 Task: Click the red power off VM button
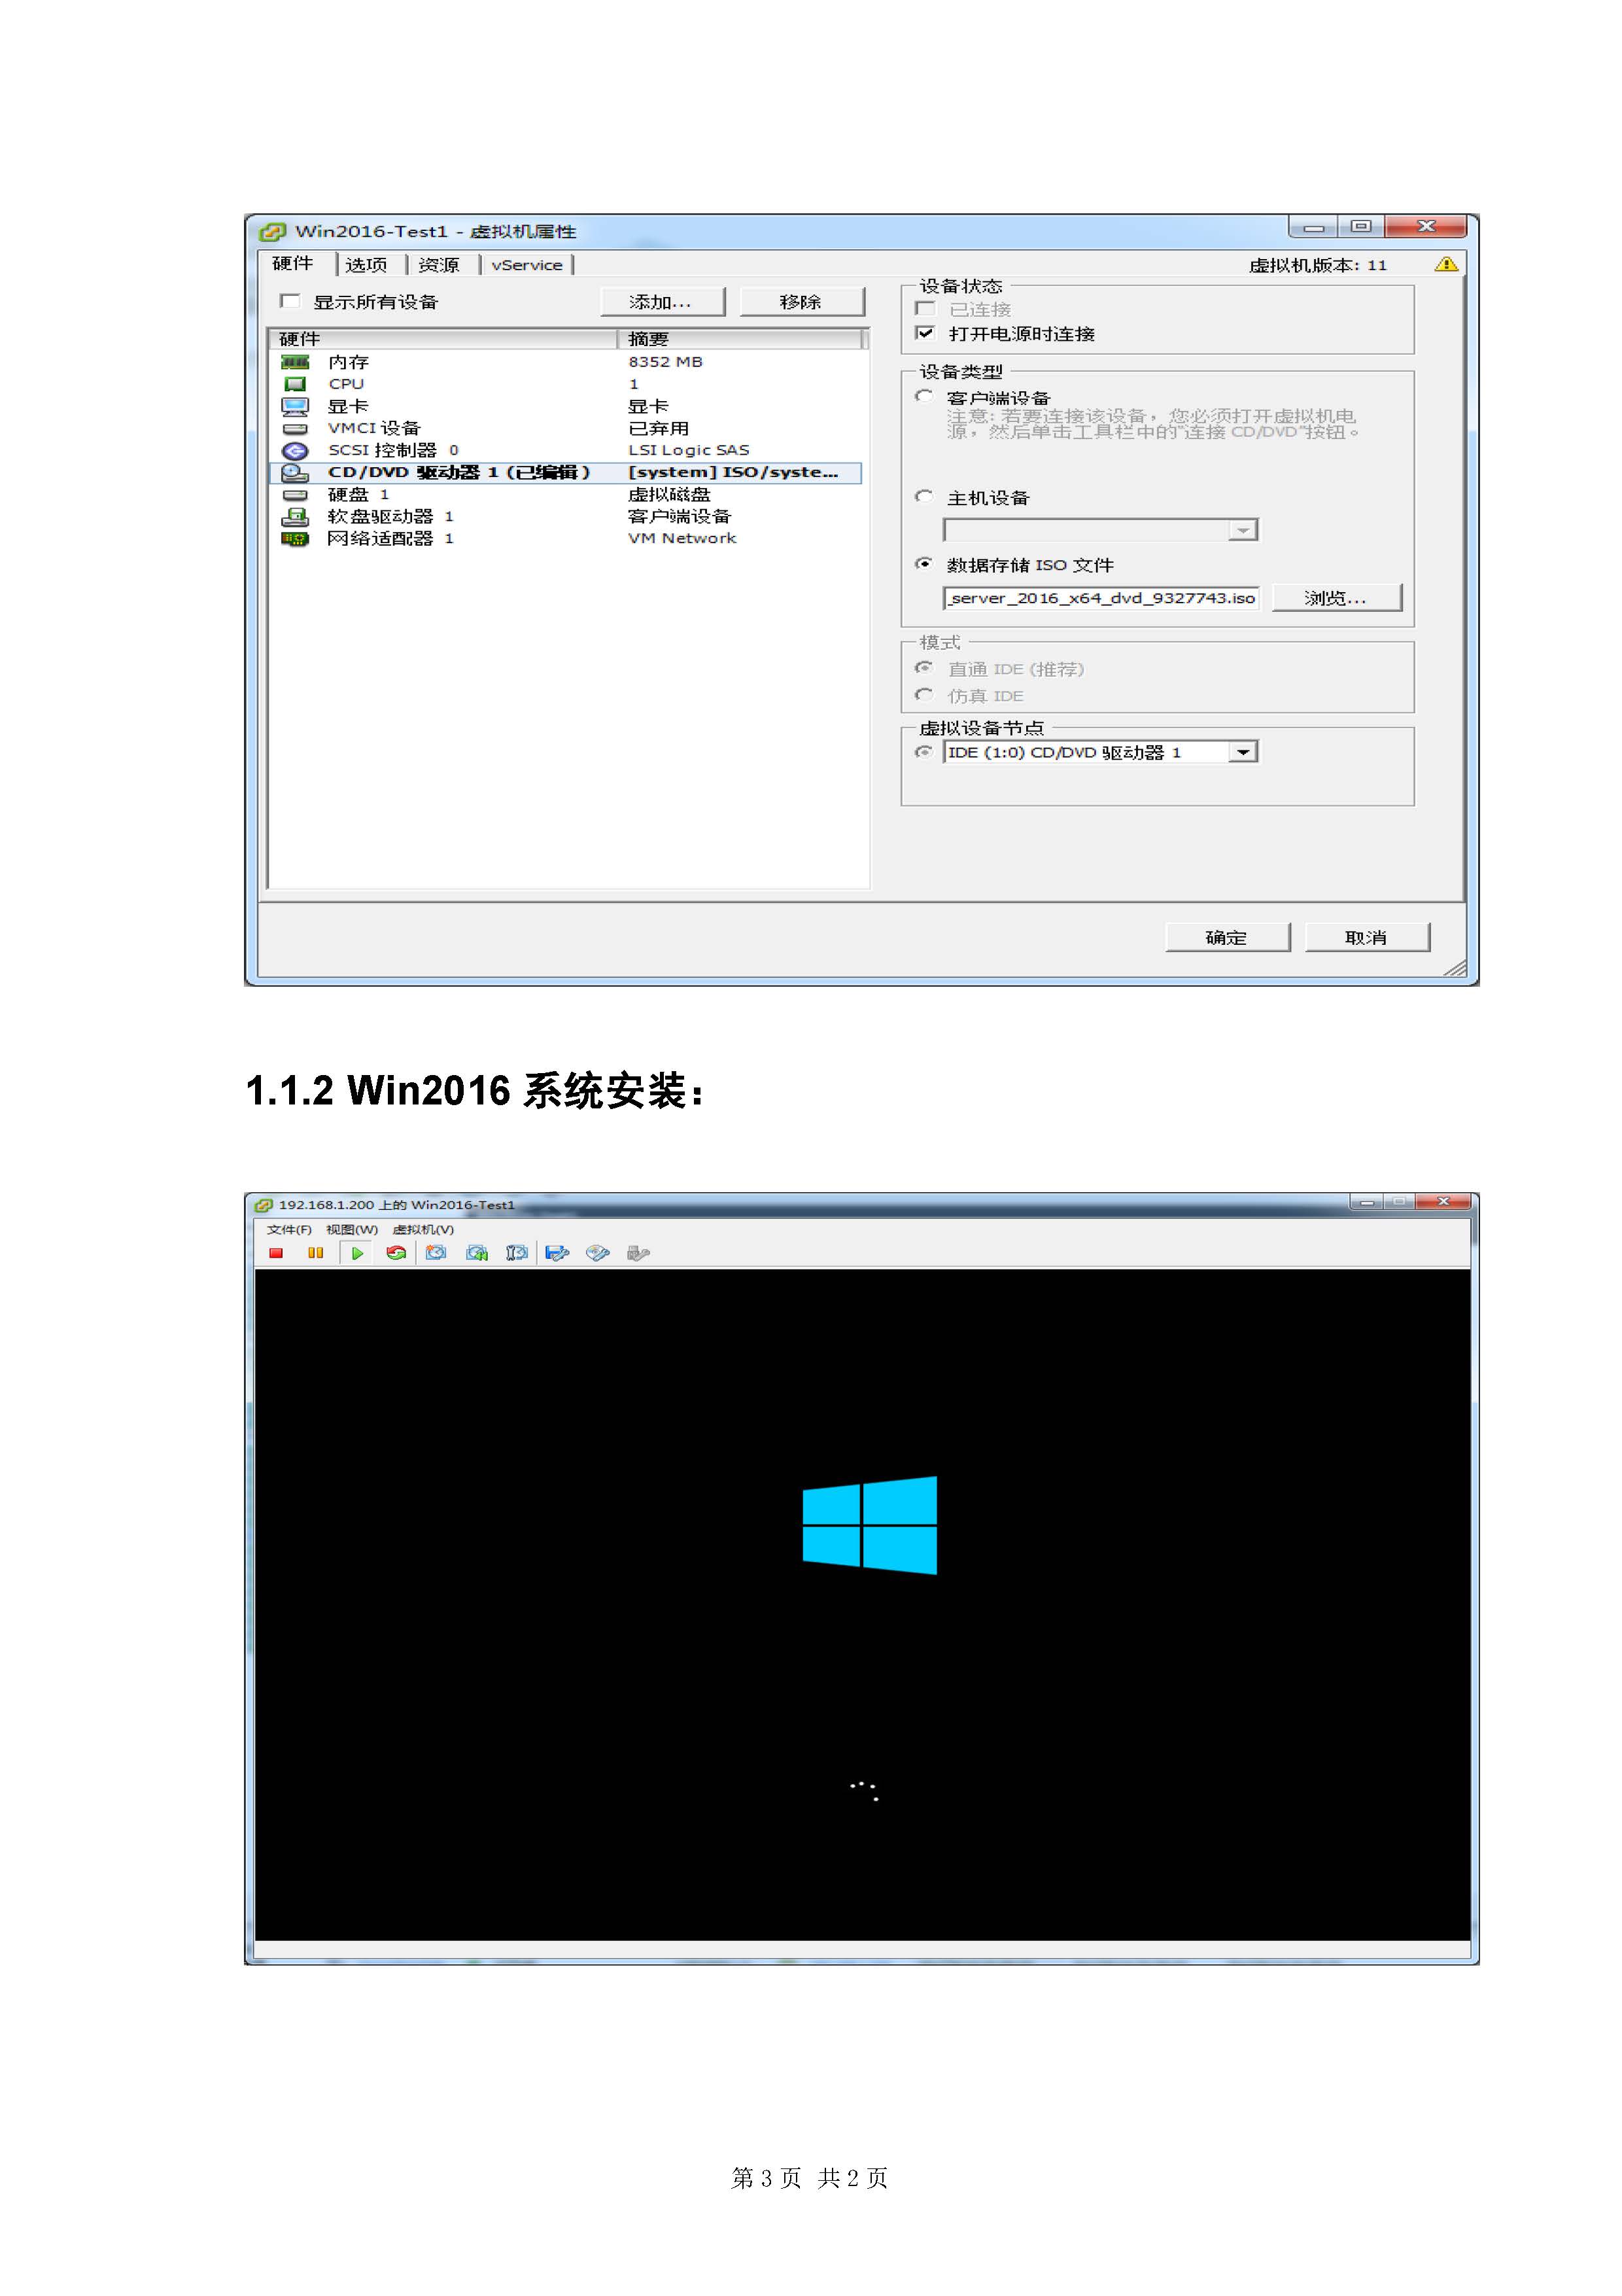pyautogui.click(x=276, y=1253)
